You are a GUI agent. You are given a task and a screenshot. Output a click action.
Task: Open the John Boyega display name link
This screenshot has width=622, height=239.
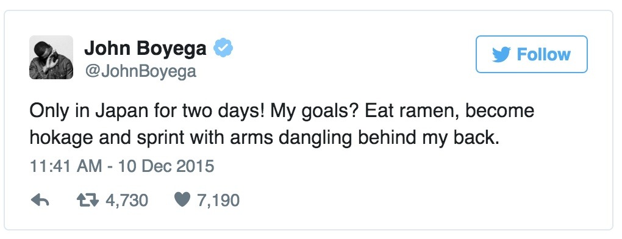[x=145, y=49]
